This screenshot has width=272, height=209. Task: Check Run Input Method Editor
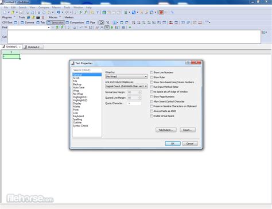pos(151,87)
